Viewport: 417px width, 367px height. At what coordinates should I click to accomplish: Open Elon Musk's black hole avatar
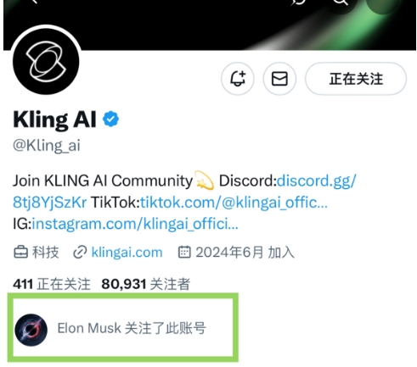pos(31,330)
